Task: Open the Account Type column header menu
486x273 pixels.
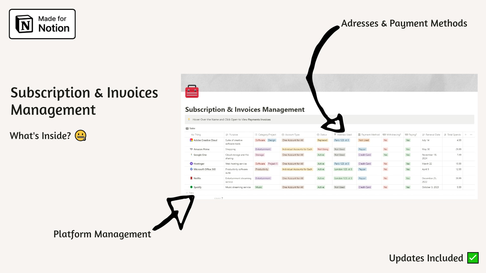Action: coord(291,135)
